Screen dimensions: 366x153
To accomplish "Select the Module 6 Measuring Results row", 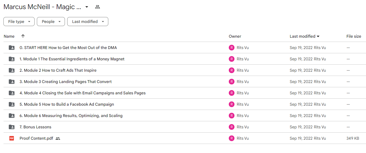I will (185, 116).
